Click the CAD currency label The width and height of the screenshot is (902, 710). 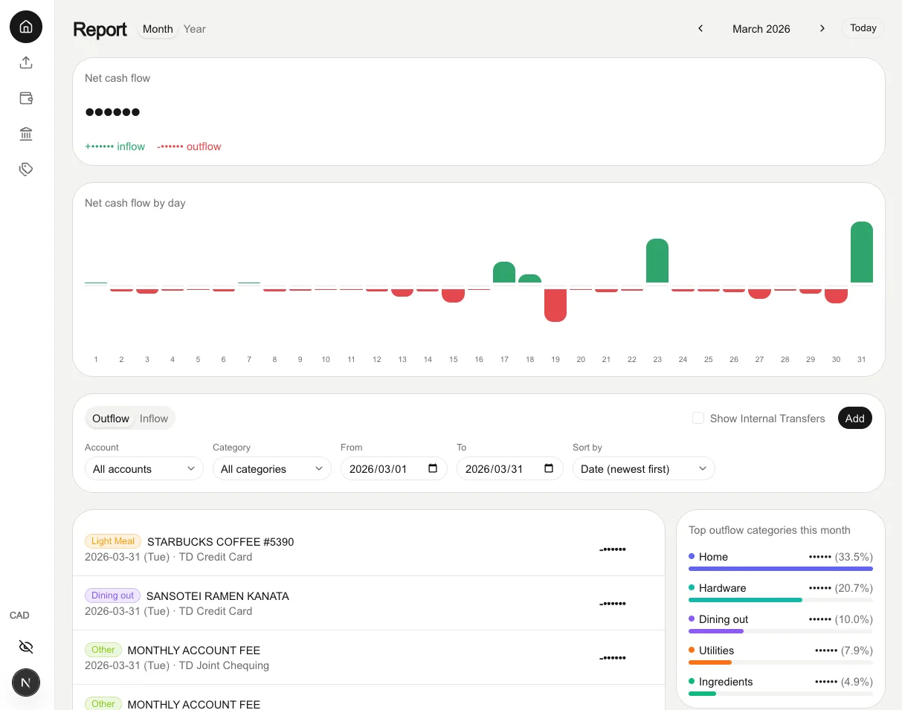[x=19, y=616]
